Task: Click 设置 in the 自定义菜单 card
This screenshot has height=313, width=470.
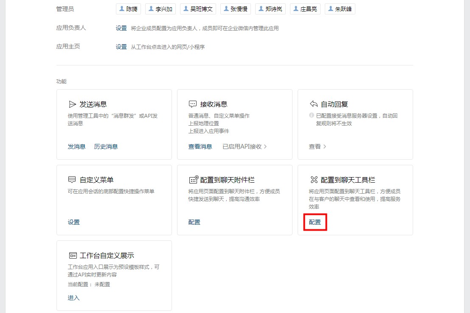Action: (x=73, y=222)
